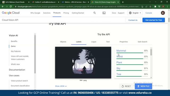Open Document classification in sidebar
The image size is (170, 96).
pyautogui.click(x=20, y=86)
